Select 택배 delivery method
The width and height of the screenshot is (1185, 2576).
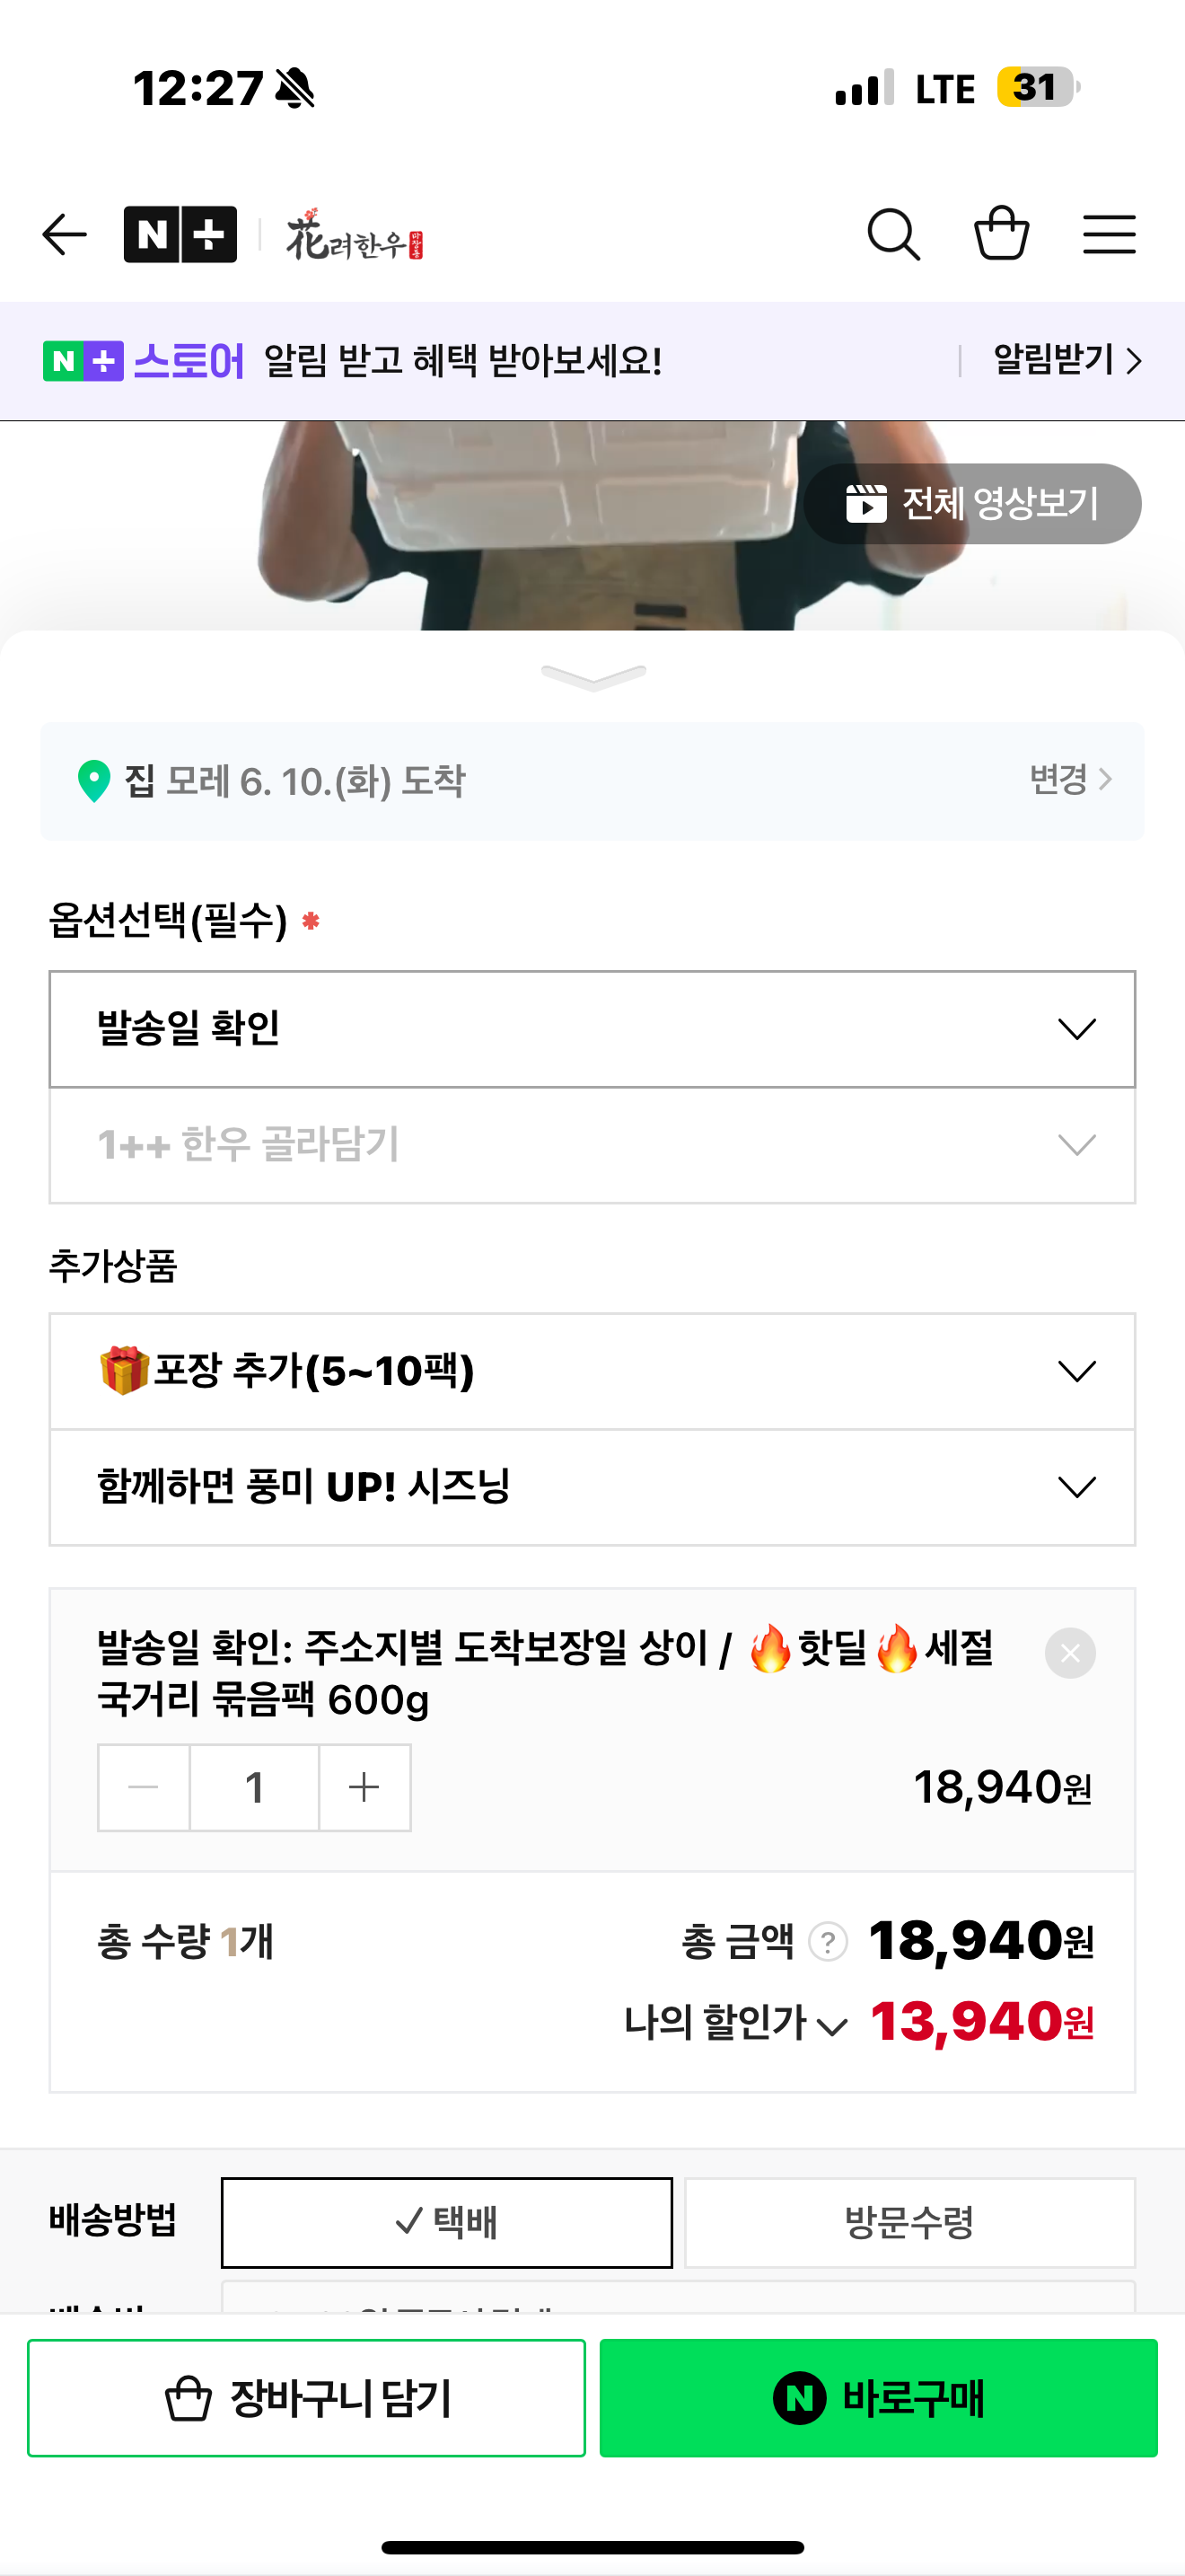click(x=447, y=2222)
